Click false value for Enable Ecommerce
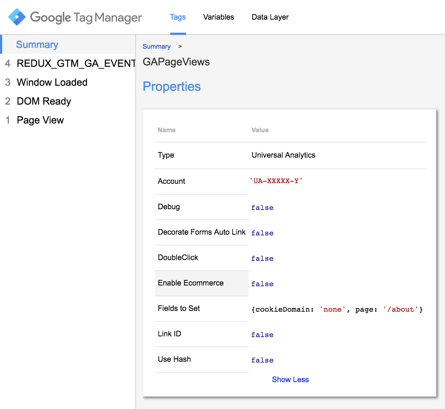This screenshot has width=445, height=409. pos(262,284)
